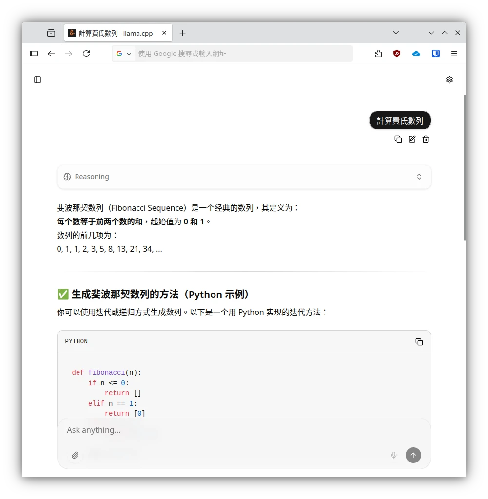Open the Google search engine dropdown

pos(124,54)
